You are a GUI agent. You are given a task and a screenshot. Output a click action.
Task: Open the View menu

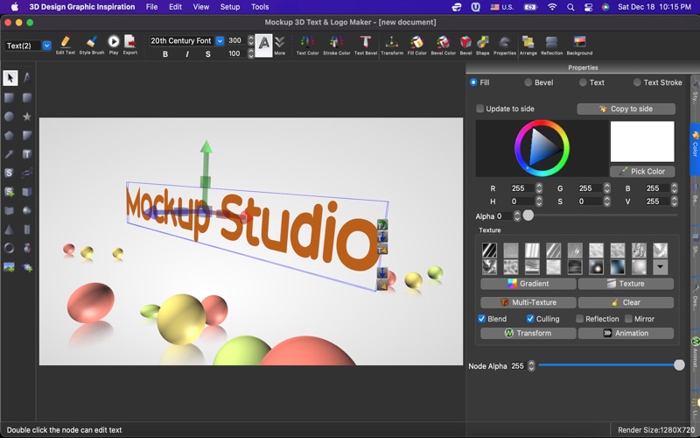(x=201, y=7)
